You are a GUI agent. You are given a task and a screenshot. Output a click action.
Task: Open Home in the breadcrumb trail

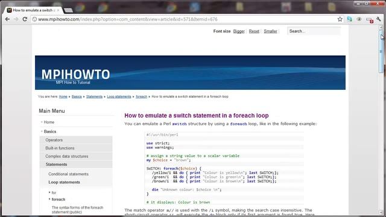(x=63, y=96)
